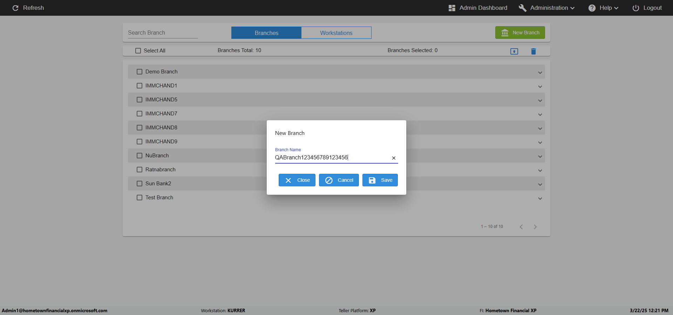The width and height of the screenshot is (673, 315).
Task: Click the bank icon on New Branch
Action: (505, 33)
